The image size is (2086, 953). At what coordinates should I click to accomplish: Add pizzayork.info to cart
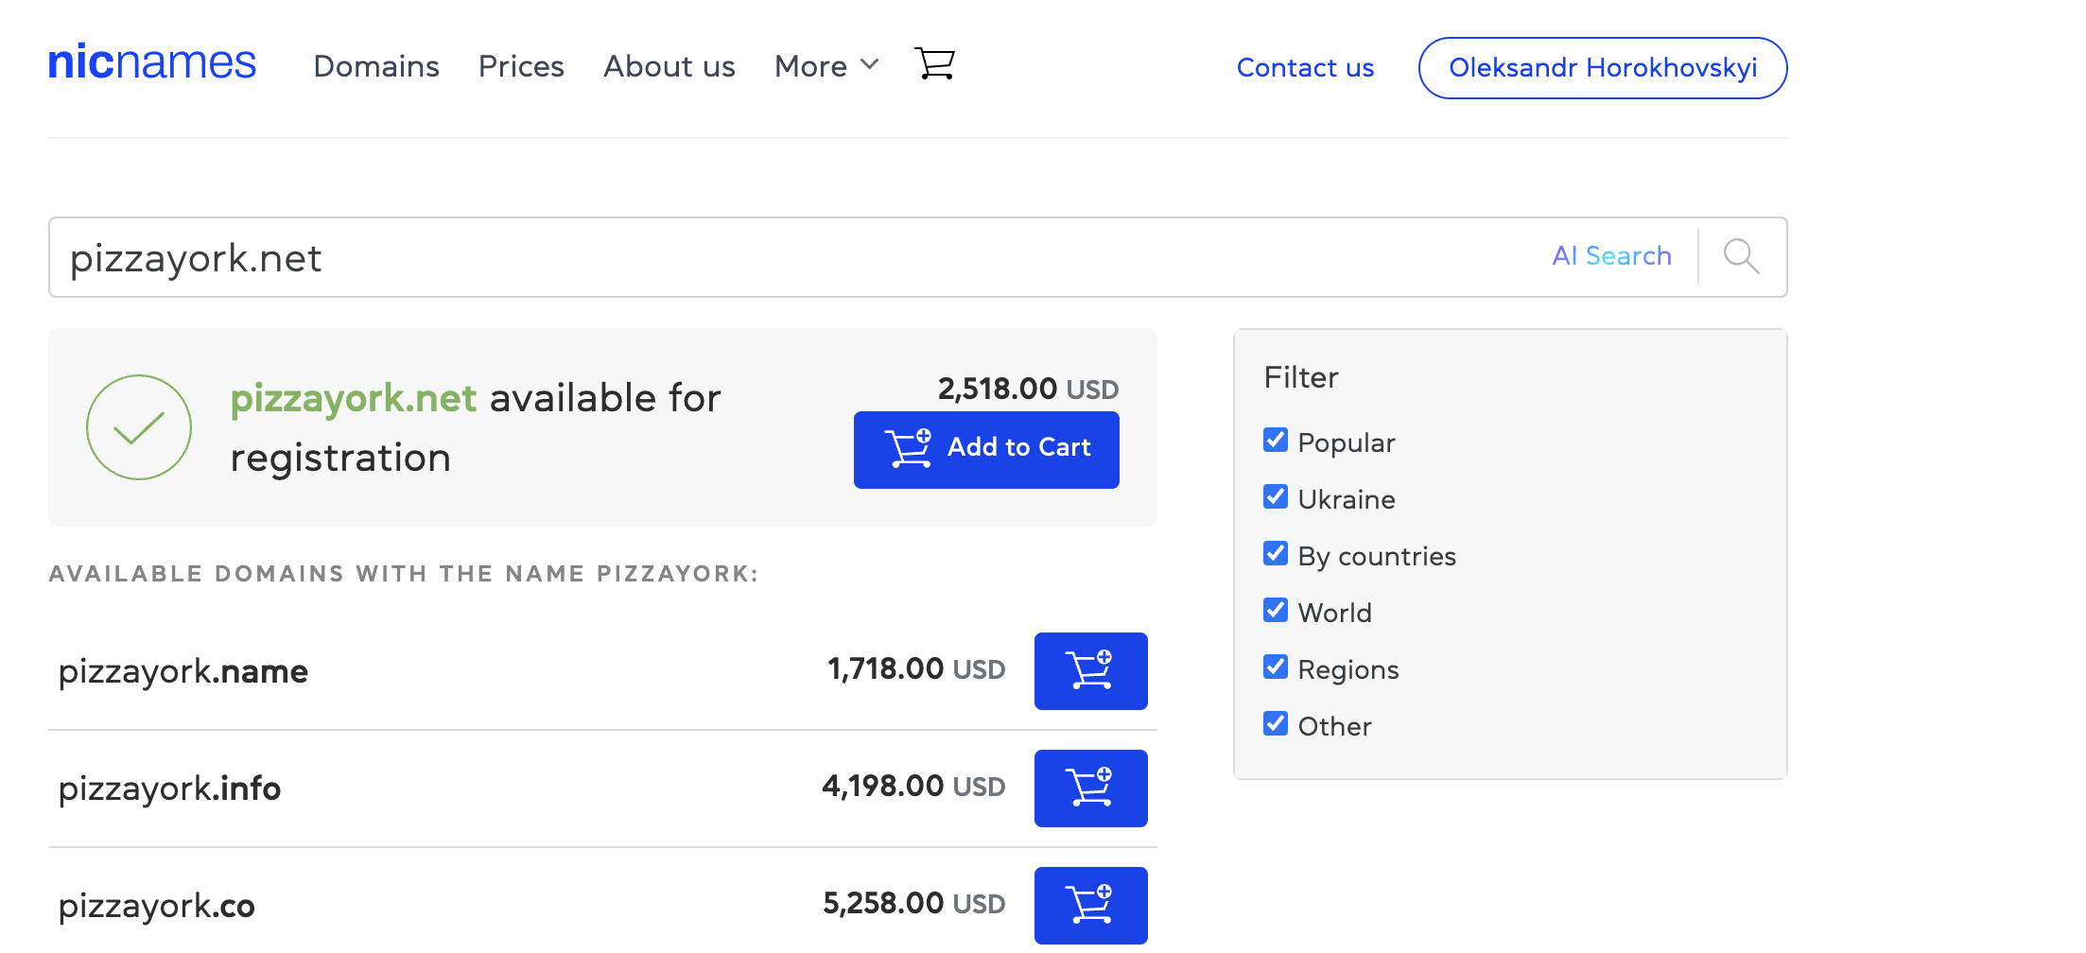coord(1090,788)
